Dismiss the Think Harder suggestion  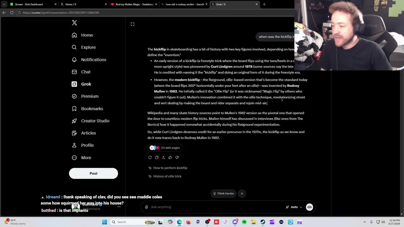point(242,194)
